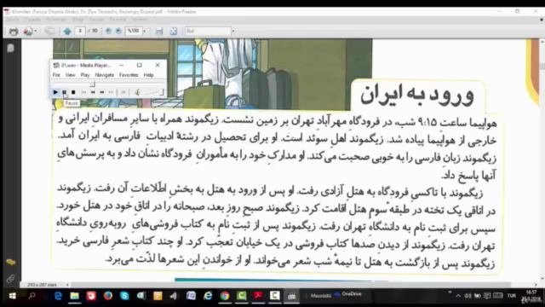Switch to Adobe Reader taskbar icon
This screenshot has width=545, height=307.
[258, 296]
